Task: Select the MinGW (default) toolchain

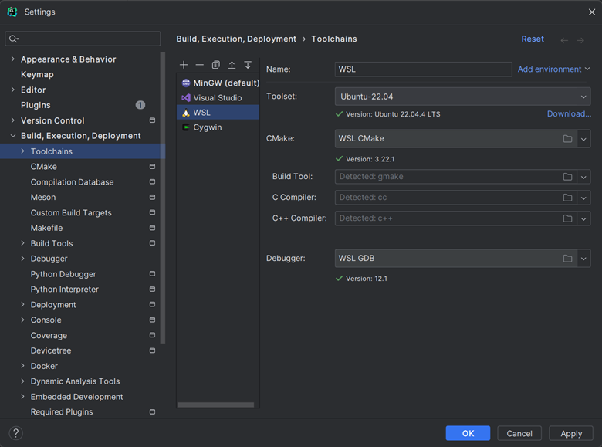Action: pyautogui.click(x=218, y=83)
